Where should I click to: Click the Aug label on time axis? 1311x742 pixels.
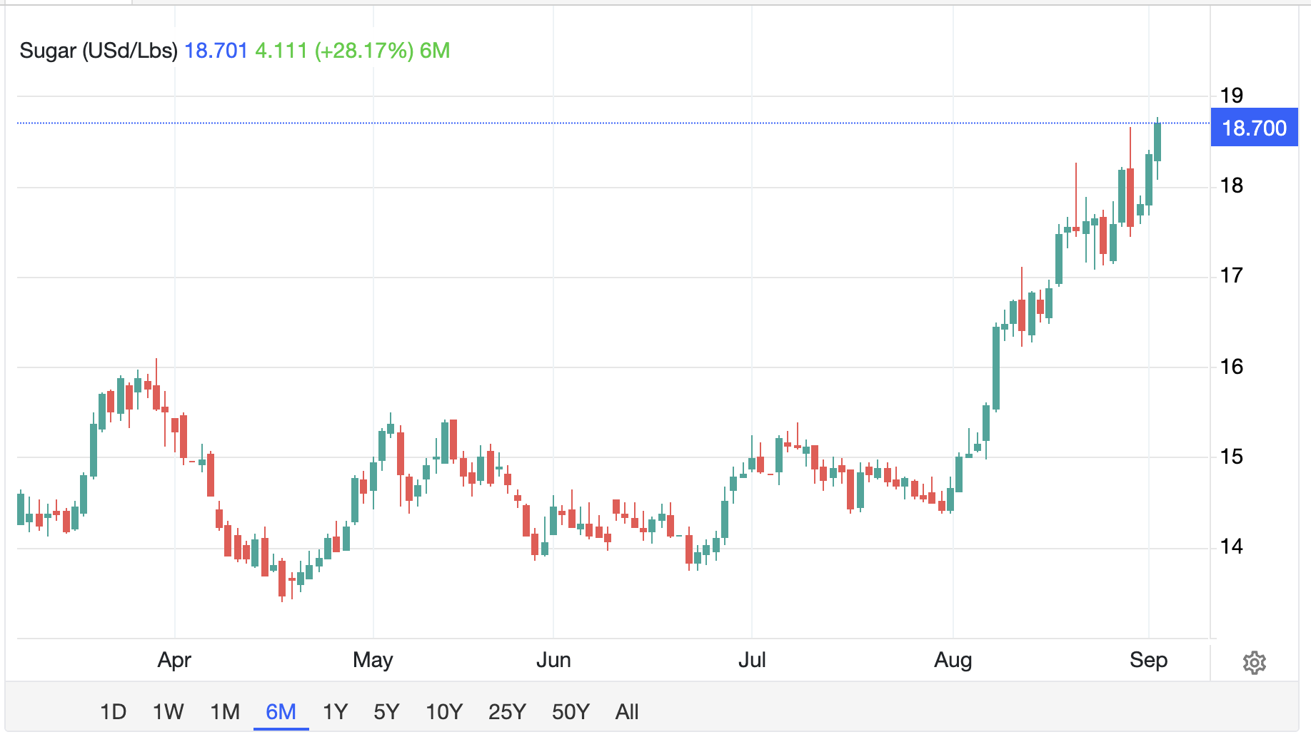coord(953,660)
